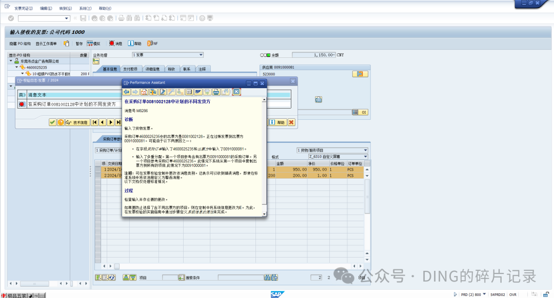Click forward arrow in Performance Assistant
554x298 pixels.
pos(135,92)
